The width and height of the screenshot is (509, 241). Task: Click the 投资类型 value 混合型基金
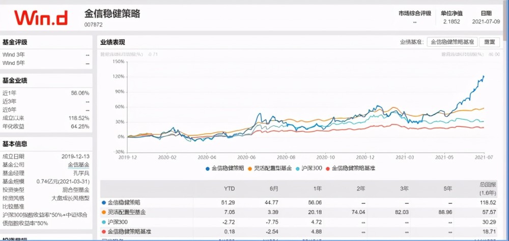pyautogui.click(x=76, y=190)
